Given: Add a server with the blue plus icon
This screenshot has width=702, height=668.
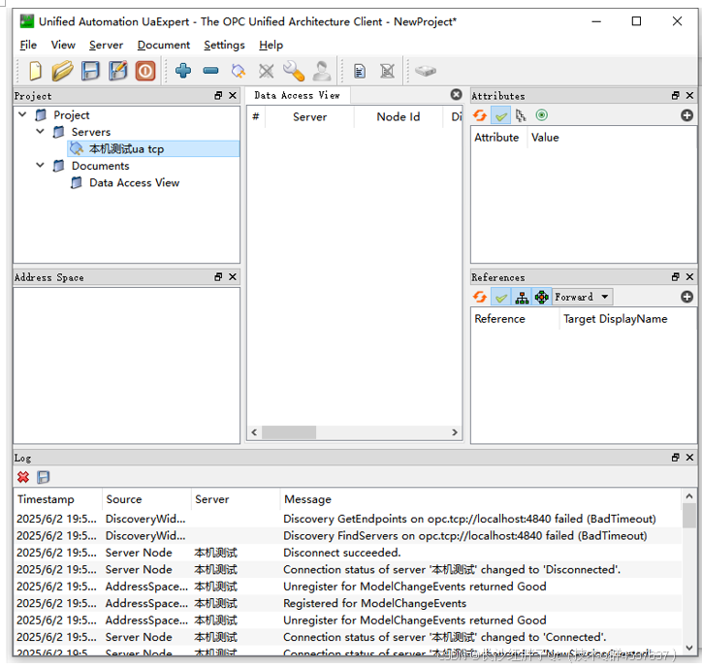Looking at the screenshot, I should 183,71.
